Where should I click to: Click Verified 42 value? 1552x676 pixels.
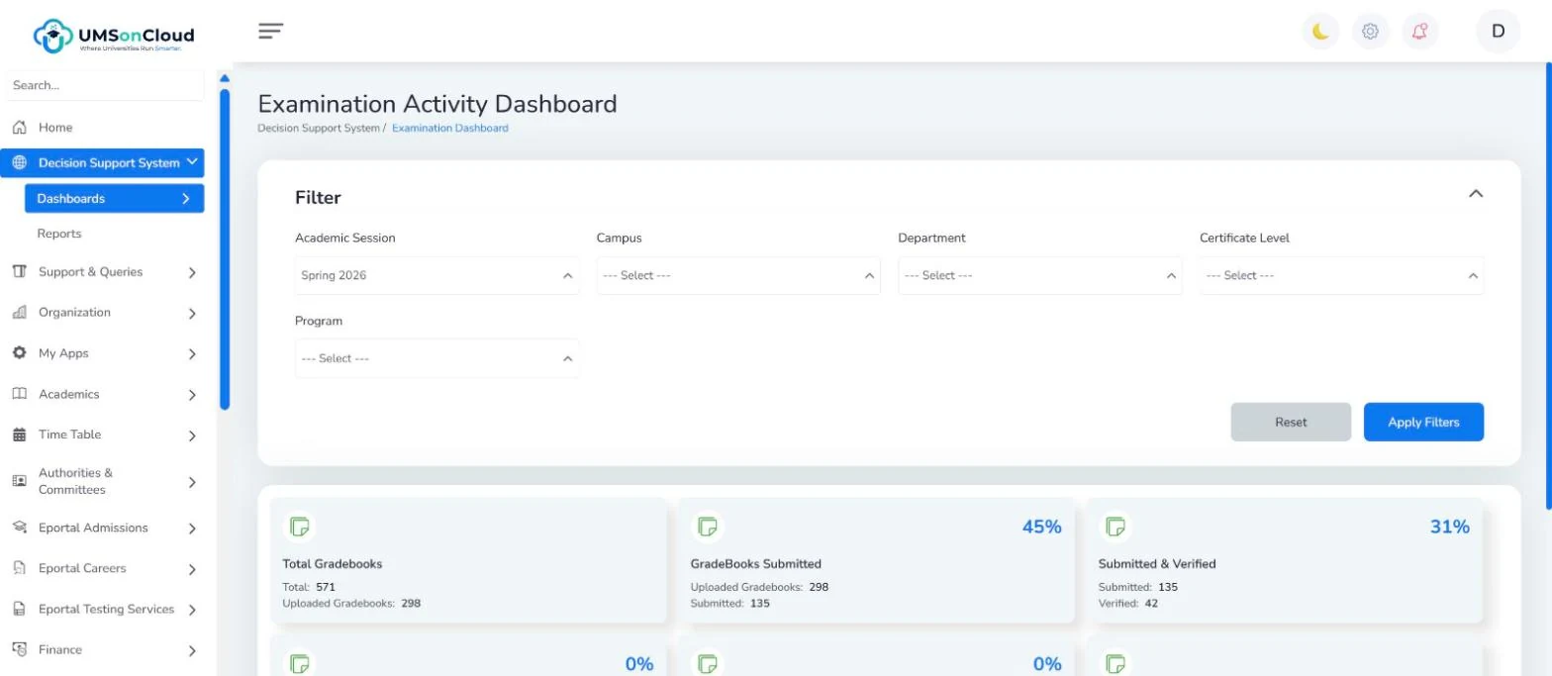point(1151,603)
